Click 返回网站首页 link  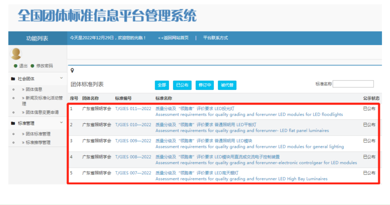click(x=173, y=38)
